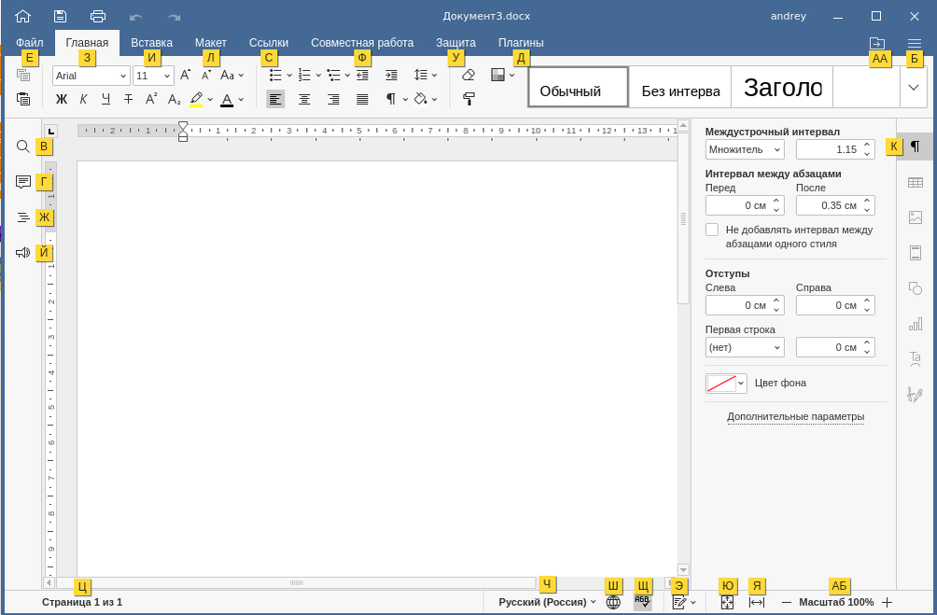This screenshot has height=615, width=937.
Task: Toggle subscript formatting
Action: pos(174,99)
